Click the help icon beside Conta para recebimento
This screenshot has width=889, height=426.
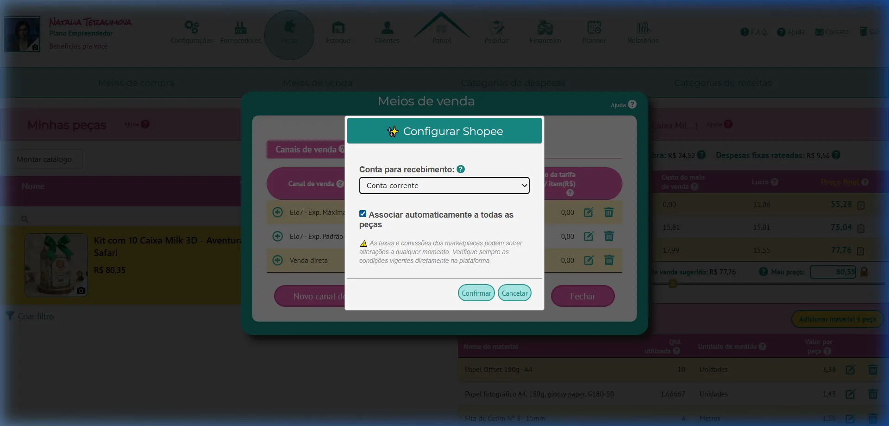tap(461, 170)
